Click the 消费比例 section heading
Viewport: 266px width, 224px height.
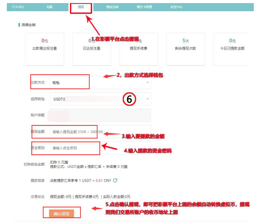pyautogui.click(x=28, y=25)
